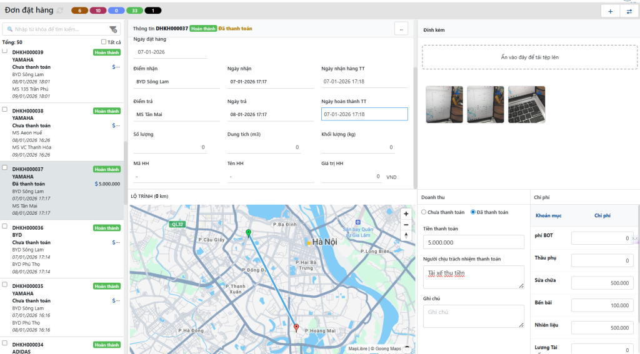
Task: Open the "..." more options menu for the order
Action: 402,29
